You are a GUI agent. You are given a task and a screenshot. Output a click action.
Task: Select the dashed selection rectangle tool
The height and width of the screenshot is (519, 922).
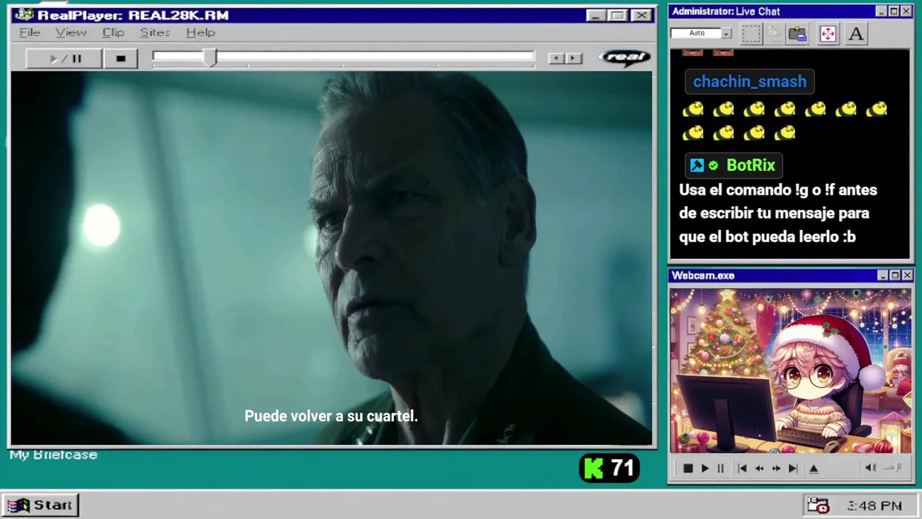coord(751,34)
